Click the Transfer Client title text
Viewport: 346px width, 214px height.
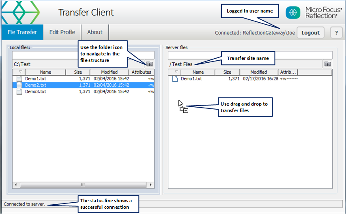pyautogui.click(x=86, y=12)
